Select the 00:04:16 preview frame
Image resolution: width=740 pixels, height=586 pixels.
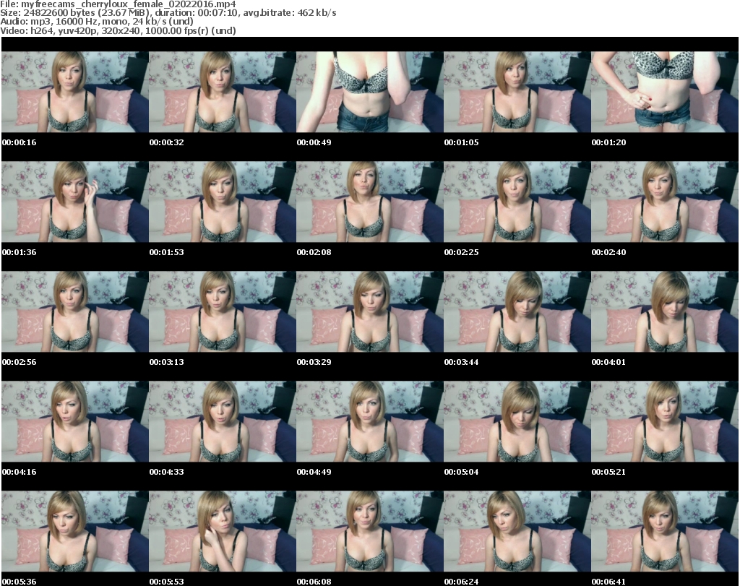(75, 422)
